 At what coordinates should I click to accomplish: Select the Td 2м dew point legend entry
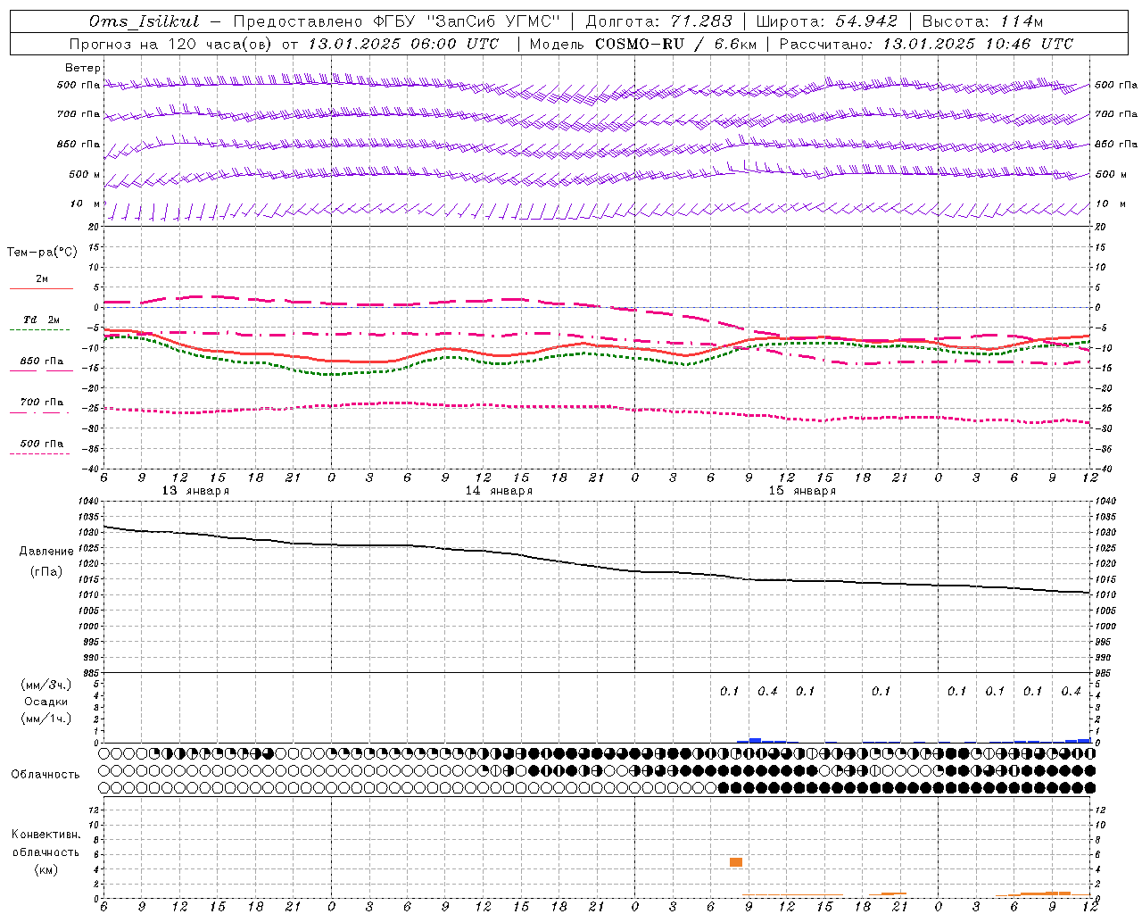[41, 323]
